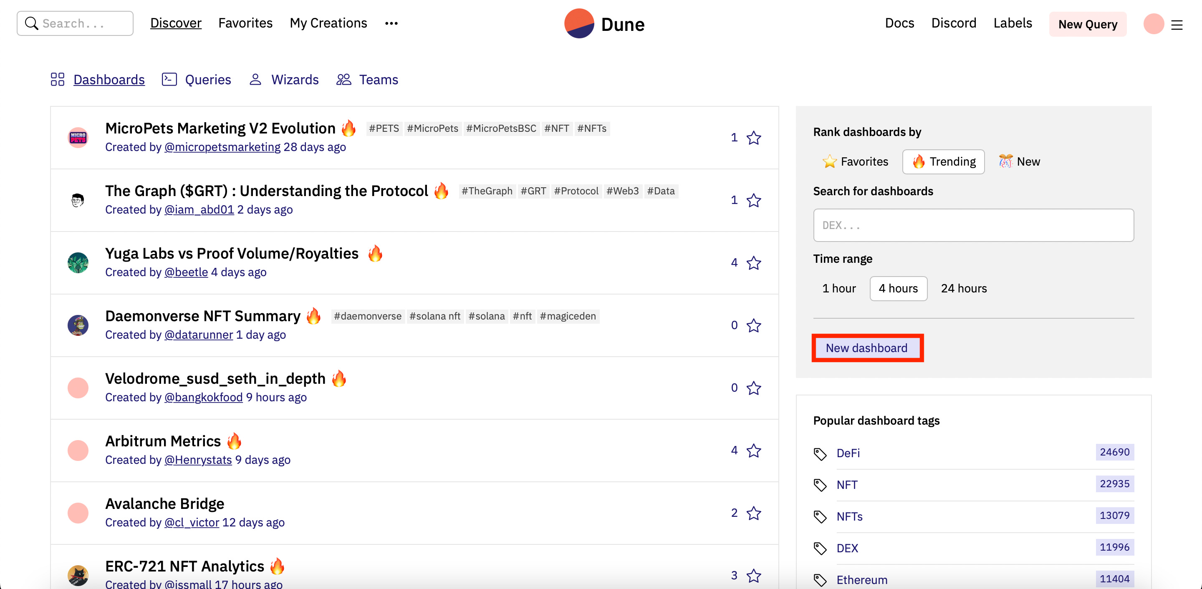The image size is (1202, 589).
Task: Open the beetle creator avatar thumbnail
Action: (x=78, y=263)
